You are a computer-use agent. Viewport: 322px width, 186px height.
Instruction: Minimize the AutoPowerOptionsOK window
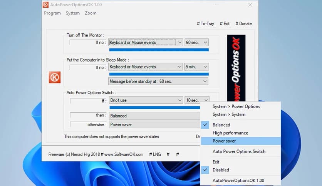pyautogui.click(x=217, y=5)
